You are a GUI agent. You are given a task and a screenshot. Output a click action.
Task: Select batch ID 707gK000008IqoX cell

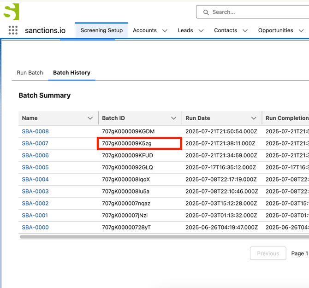click(x=140, y=179)
